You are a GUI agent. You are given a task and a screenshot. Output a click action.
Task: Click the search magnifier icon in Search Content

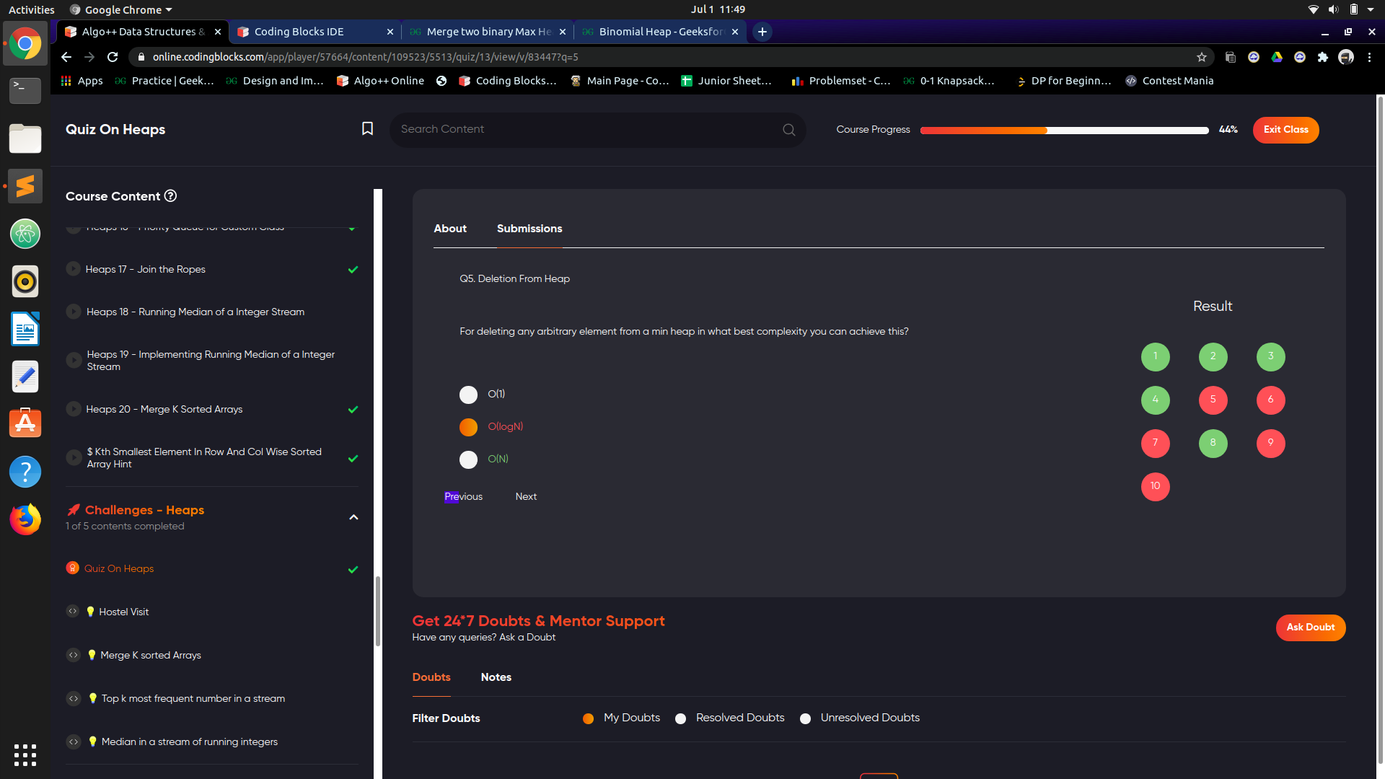[788, 130]
